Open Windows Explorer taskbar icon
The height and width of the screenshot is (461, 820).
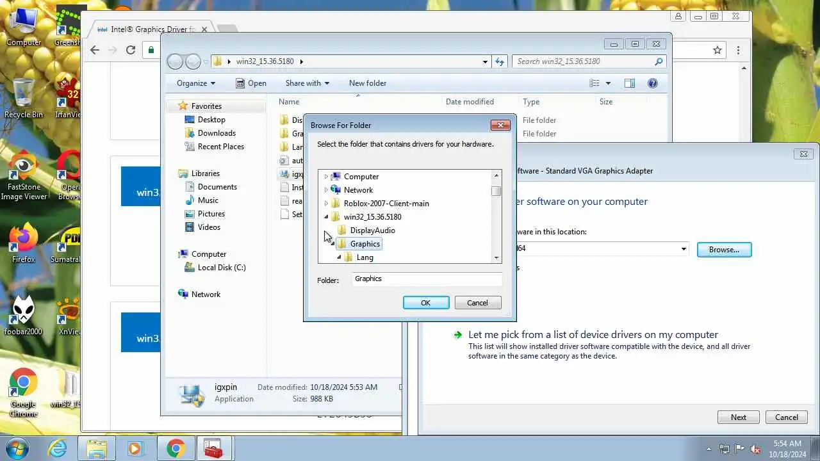click(97, 448)
